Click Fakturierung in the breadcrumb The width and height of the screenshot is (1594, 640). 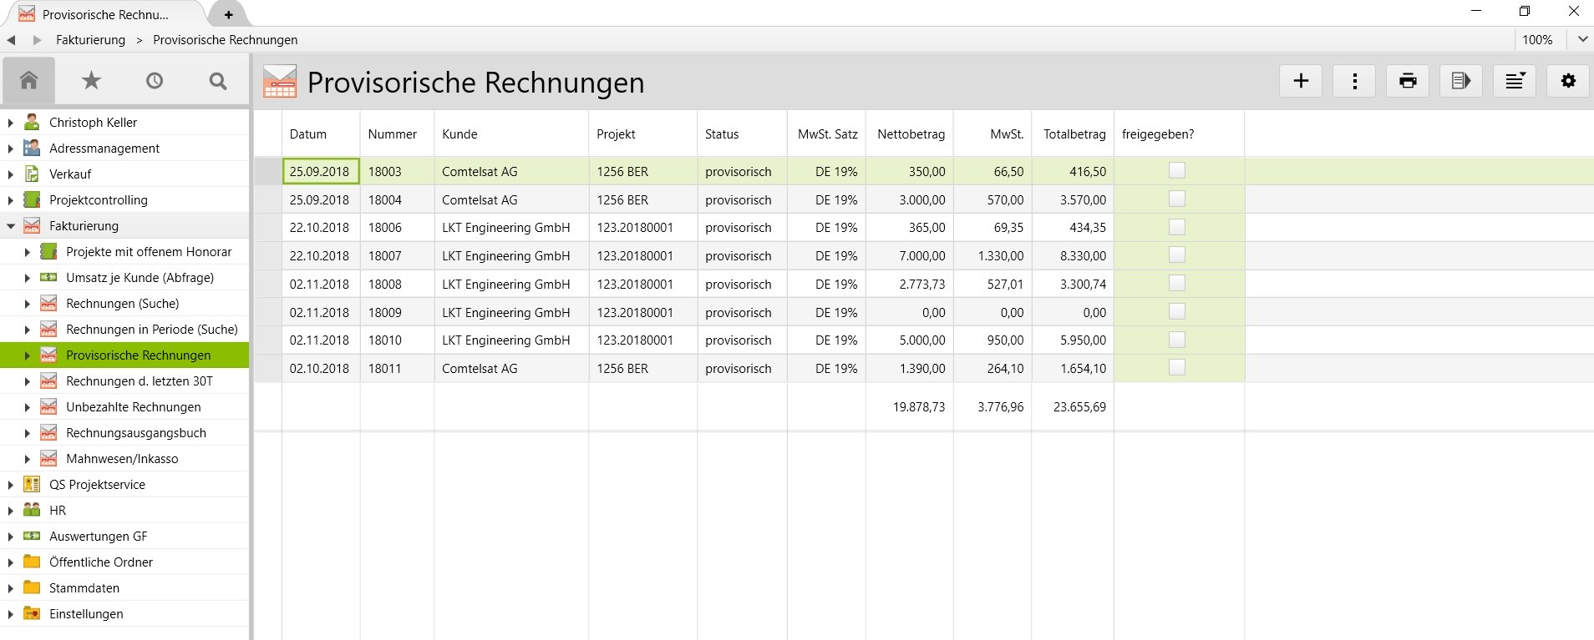click(x=90, y=40)
